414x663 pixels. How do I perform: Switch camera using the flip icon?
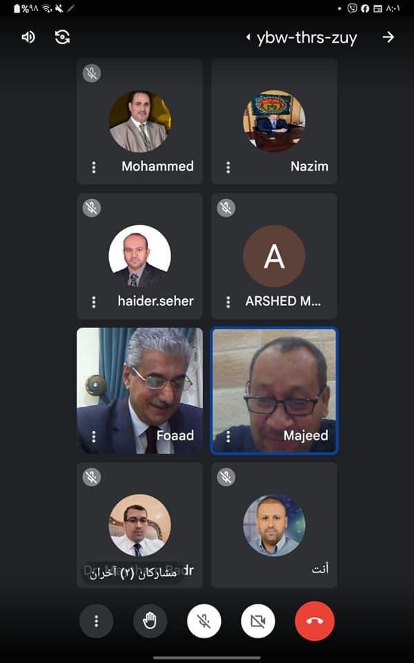click(x=62, y=37)
